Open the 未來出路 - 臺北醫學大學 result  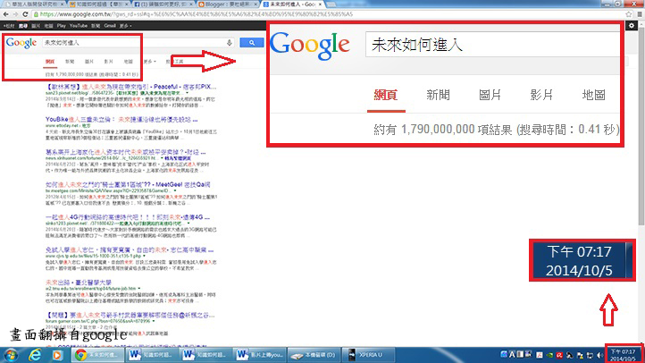[x=78, y=283]
